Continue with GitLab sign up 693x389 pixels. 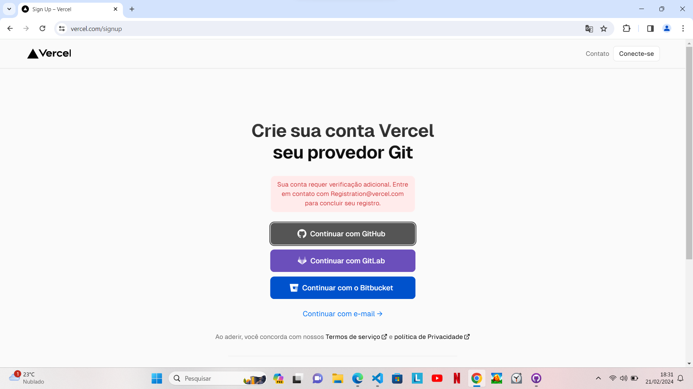(343, 261)
